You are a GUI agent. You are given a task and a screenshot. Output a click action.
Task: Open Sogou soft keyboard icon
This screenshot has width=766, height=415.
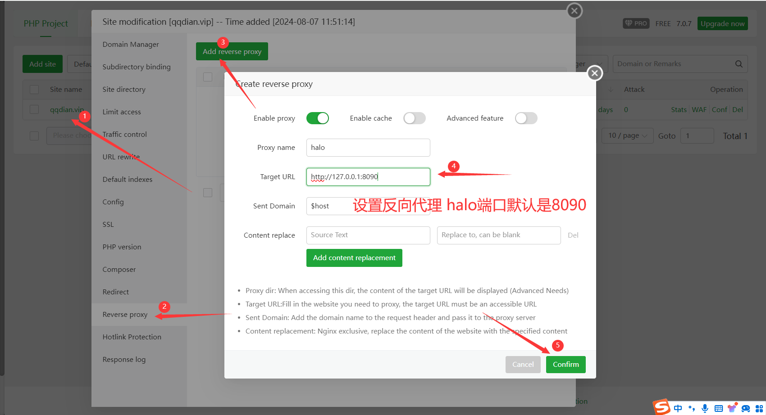click(719, 408)
